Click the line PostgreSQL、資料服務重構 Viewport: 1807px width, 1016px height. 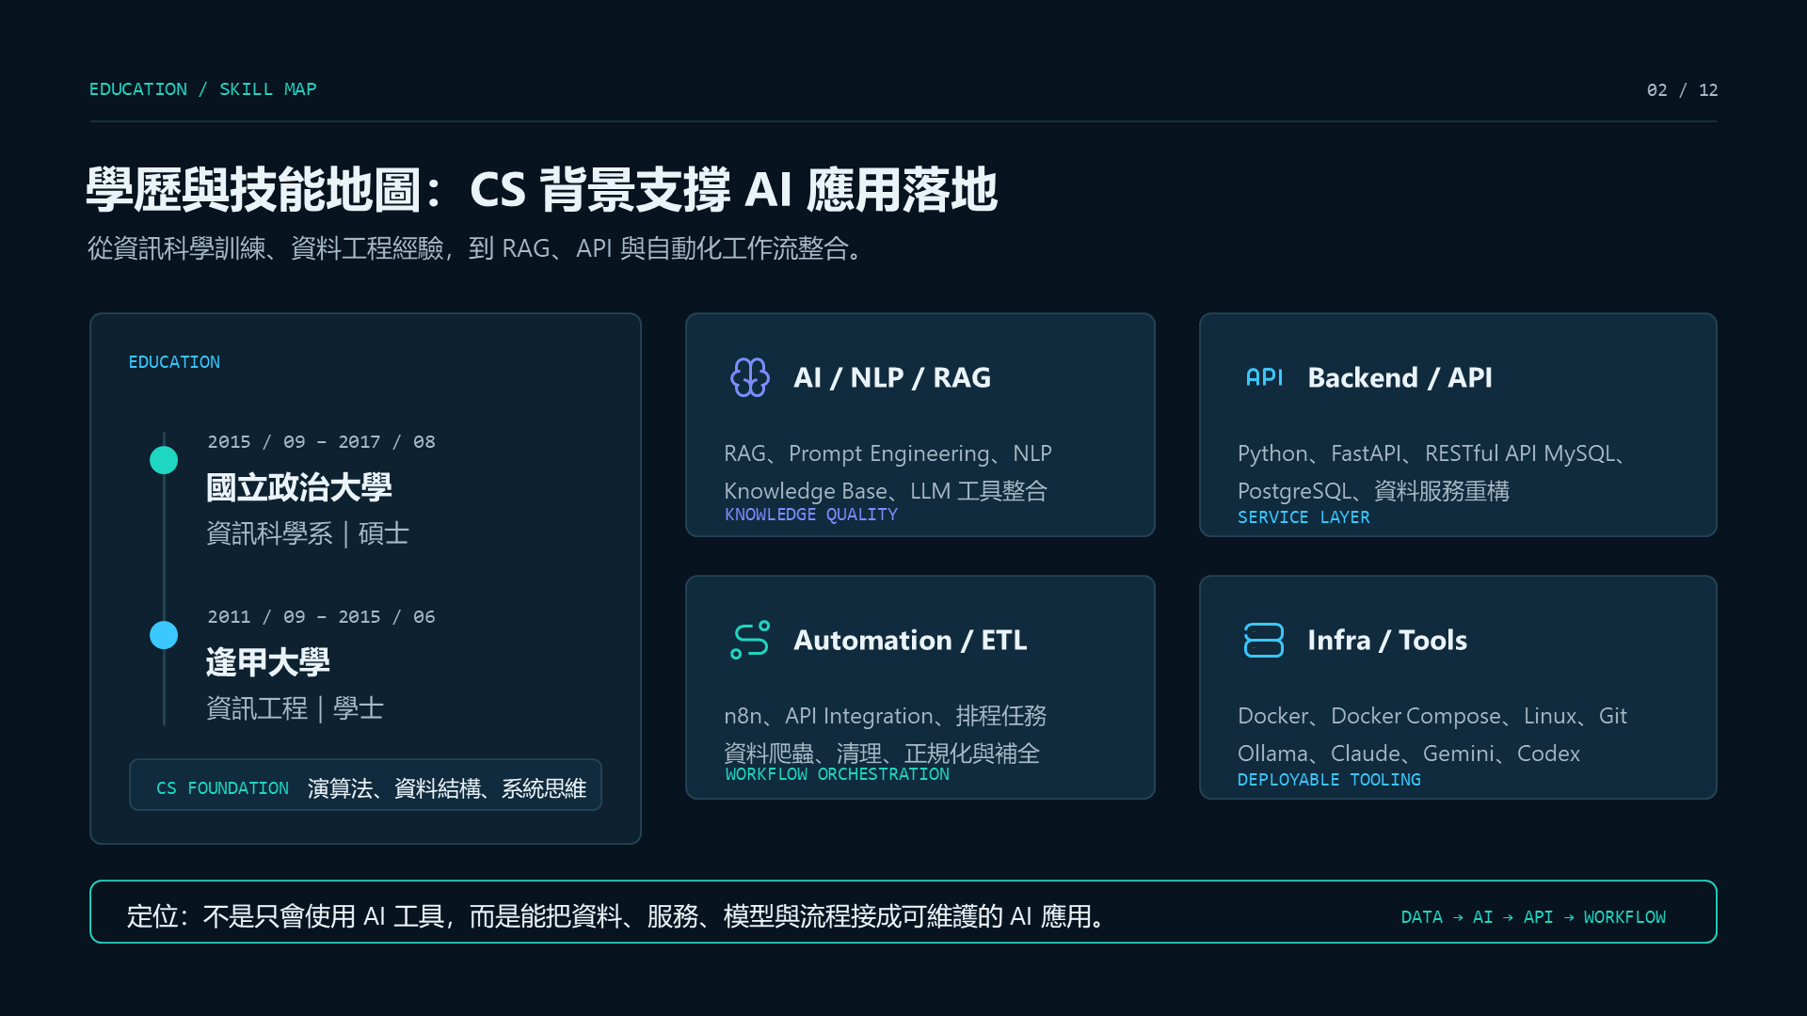point(1373,491)
